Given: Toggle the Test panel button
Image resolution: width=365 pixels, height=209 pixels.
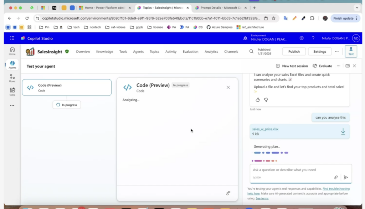Looking at the screenshot, I should point(351,51).
